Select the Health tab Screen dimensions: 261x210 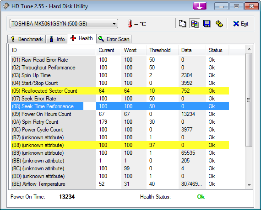tap(82, 38)
